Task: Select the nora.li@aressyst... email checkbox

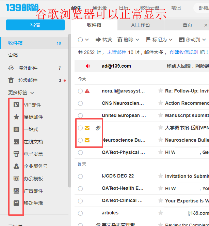Action: 80,91
